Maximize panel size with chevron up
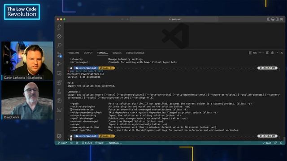The height and width of the screenshot is (161, 287). (x=278, y=53)
